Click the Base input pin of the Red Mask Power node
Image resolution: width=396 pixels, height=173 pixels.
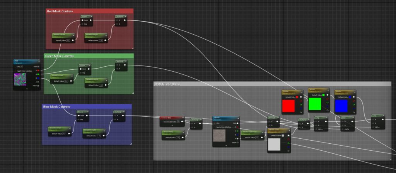[83, 20]
